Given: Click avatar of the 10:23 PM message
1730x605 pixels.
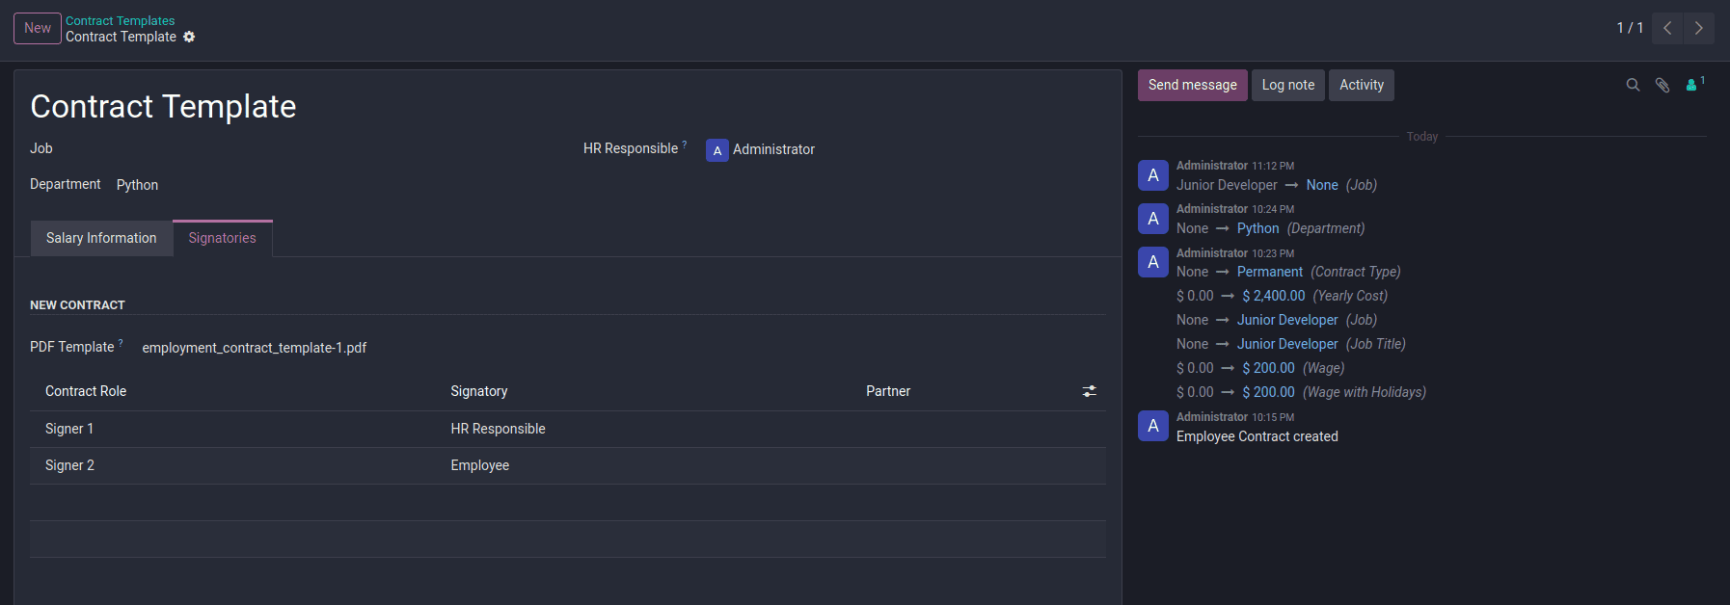Looking at the screenshot, I should click(1153, 262).
